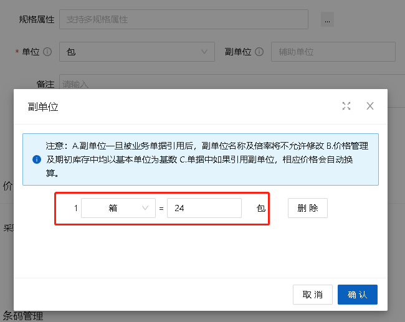405x322 pixels.
Task: Click the info icon next to 副单位 label
Action: click(x=259, y=52)
